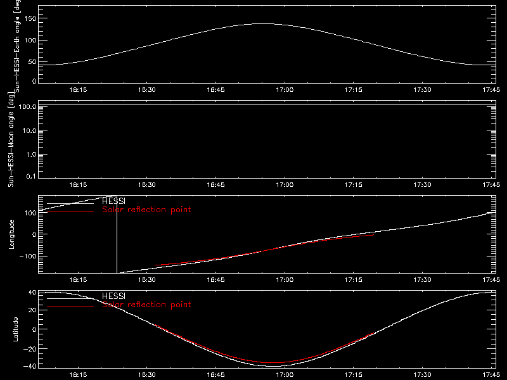
Task: Click the 150 tick label on Earth angle plot
Action: (30, 18)
